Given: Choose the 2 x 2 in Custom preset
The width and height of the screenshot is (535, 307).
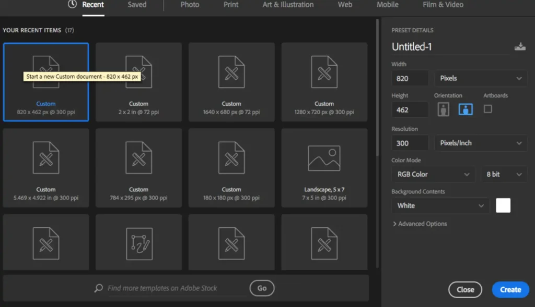Looking at the screenshot, I should tap(138, 82).
